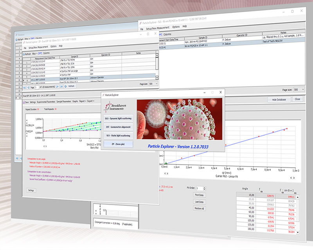
Task: Select row 'Exact BP 1E6 100nm 1E-3' with Unknown Operator
Action: (x=89, y=79)
